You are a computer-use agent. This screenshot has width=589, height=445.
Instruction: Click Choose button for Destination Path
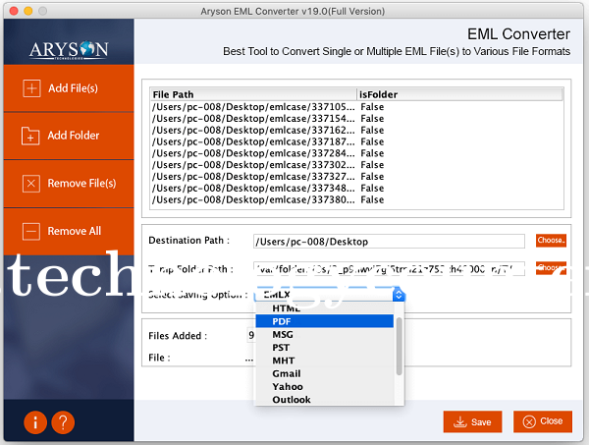coord(551,240)
